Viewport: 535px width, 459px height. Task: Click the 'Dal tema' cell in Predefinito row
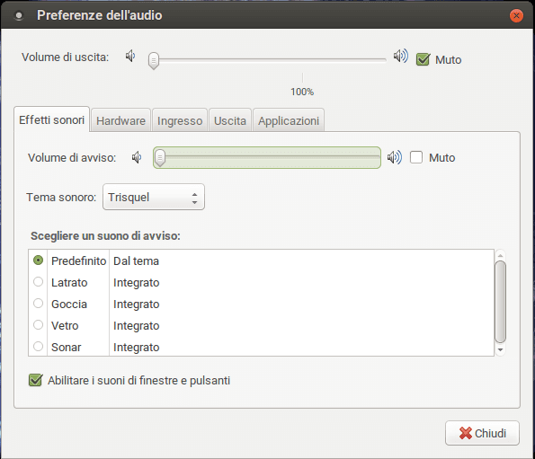tap(136, 261)
